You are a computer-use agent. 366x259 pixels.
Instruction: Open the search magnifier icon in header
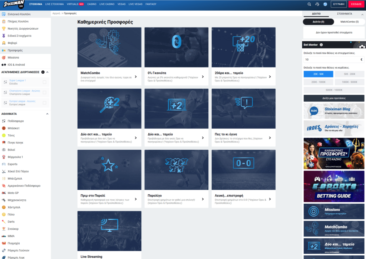click(x=309, y=4)
